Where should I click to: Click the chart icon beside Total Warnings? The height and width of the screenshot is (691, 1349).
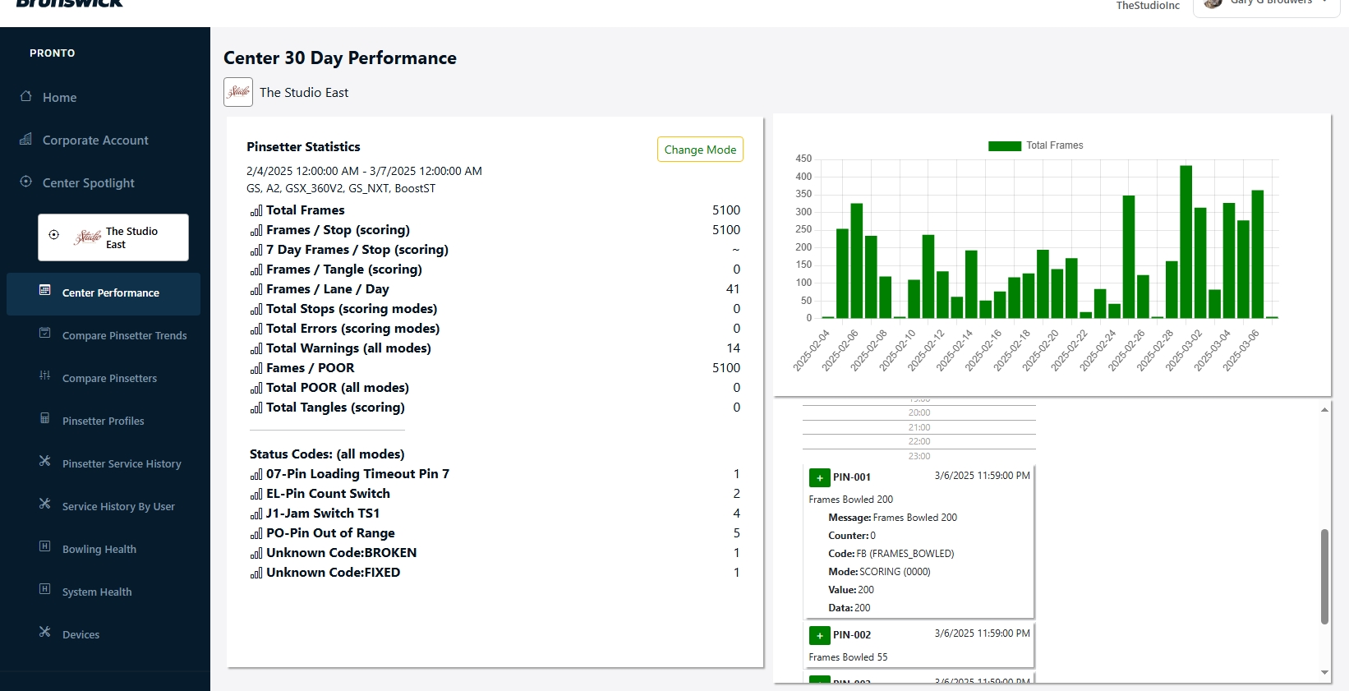click(256, 348)
